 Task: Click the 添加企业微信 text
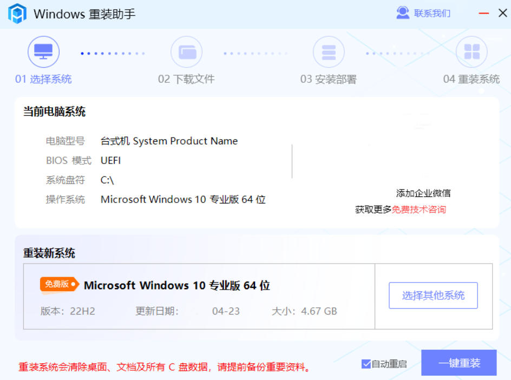[423, 193]
